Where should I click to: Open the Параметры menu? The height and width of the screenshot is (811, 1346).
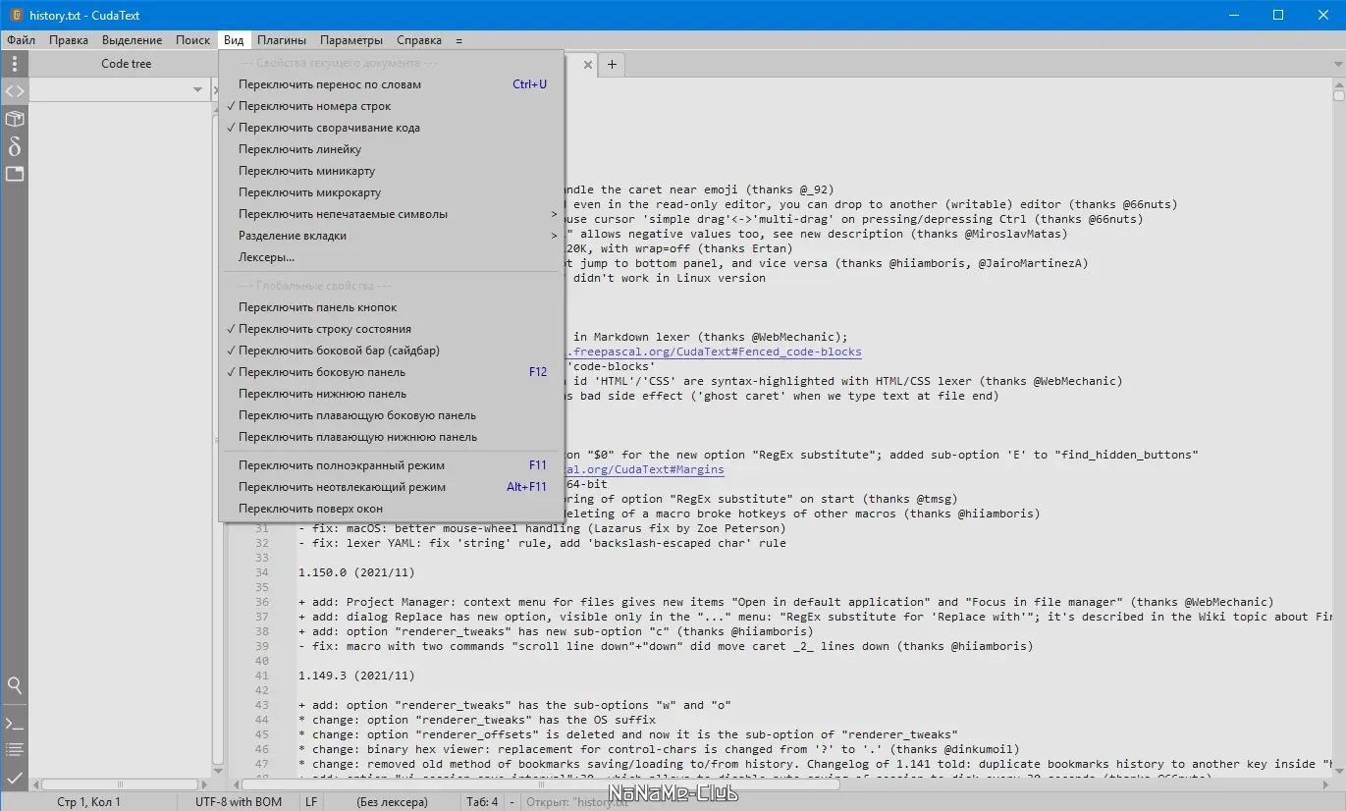[351, 40]
